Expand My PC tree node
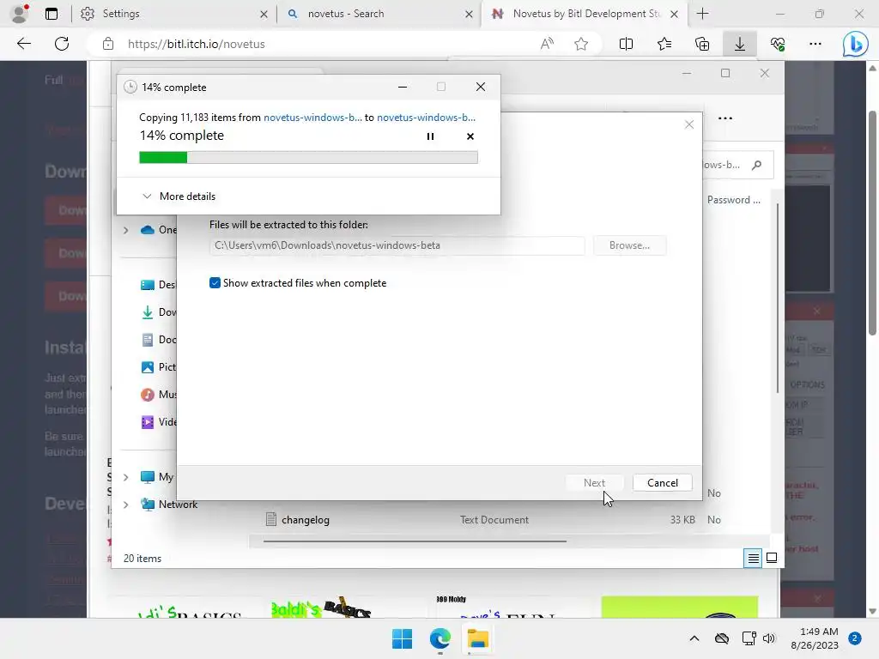This screenshot has width=879, height=659. pos(125,477)
